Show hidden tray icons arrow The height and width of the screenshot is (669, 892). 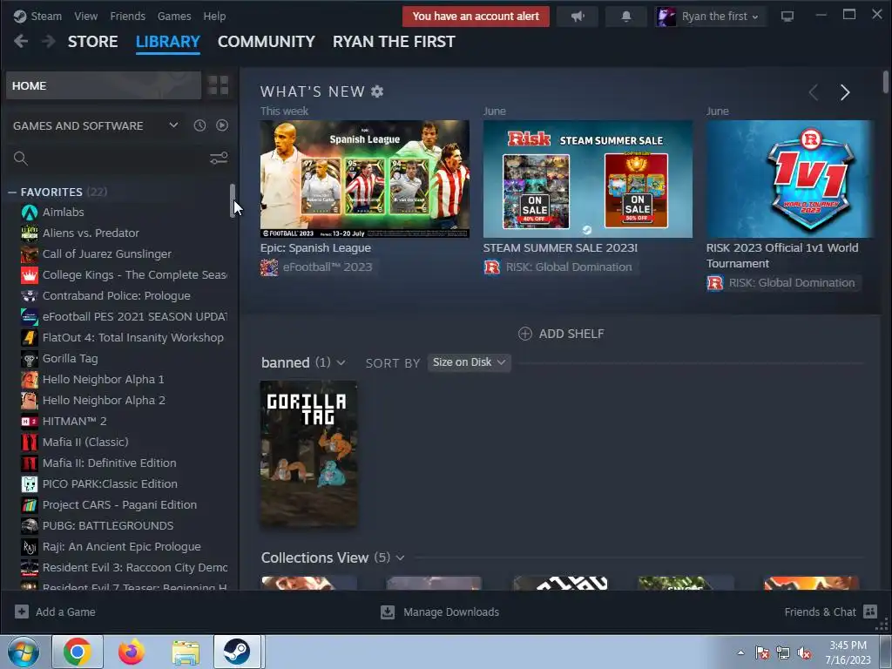740,652
